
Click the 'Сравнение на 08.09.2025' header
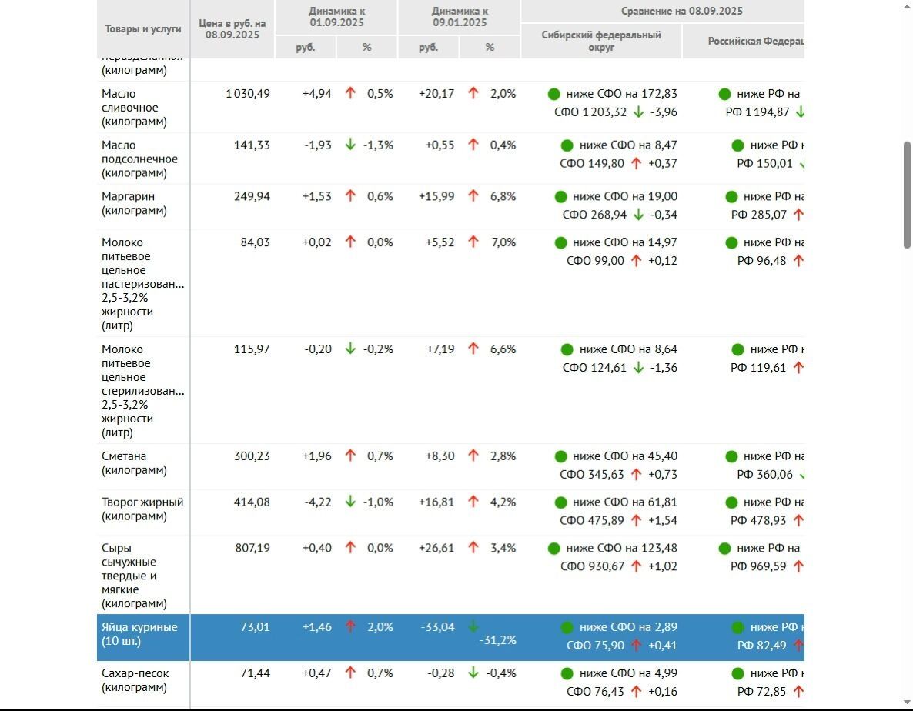(681, 11)
